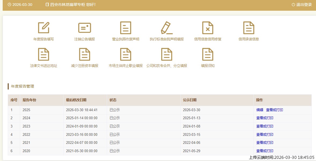Viewport: 316px width, 161px height.
Task: Click the 注销公告填报 icon
Action: (x=84, y=28)
